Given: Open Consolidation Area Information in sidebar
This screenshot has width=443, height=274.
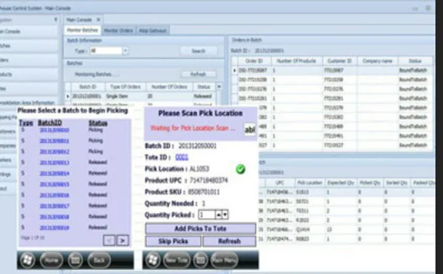Looking at the screenshot, I should [x=28, y=102].
